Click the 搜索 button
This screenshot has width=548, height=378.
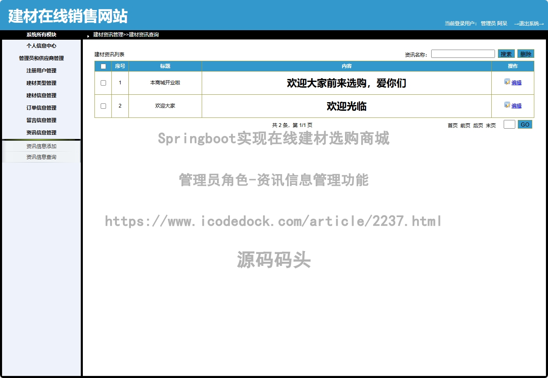pos(506,54)
